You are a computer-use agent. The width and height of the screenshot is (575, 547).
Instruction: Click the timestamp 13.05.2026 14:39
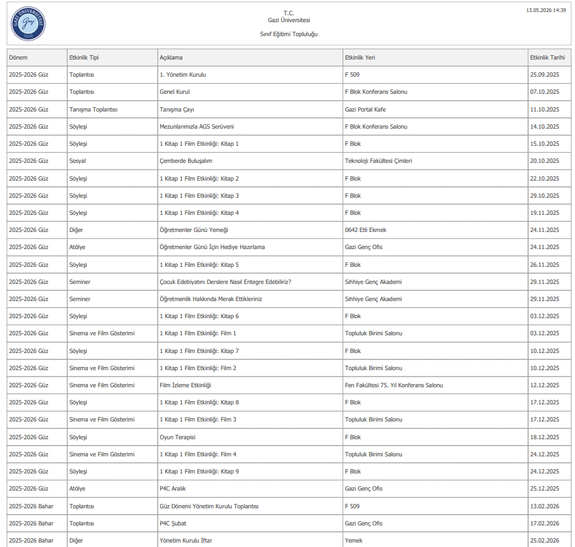point(546,10)
